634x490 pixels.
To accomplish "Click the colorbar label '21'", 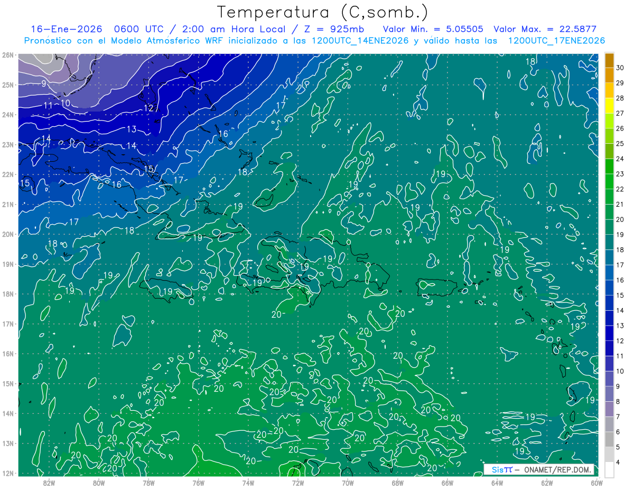I will tap(620, 204).
